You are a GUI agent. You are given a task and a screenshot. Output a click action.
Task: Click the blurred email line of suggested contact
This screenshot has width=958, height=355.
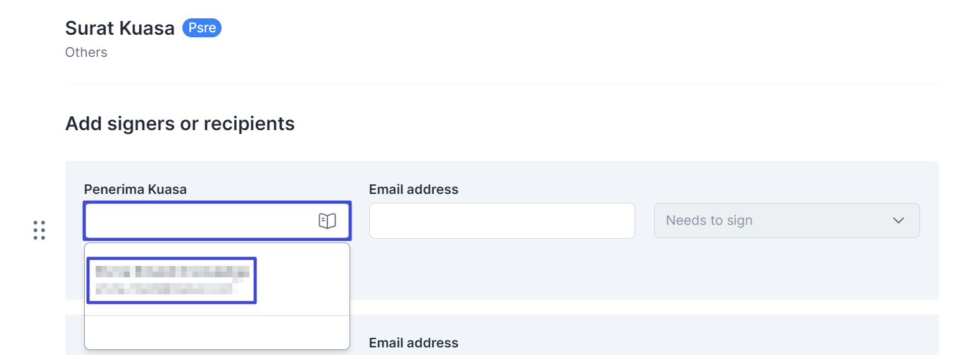point(165,289)
